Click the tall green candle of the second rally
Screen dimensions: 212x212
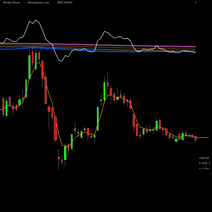pos(98,119)
